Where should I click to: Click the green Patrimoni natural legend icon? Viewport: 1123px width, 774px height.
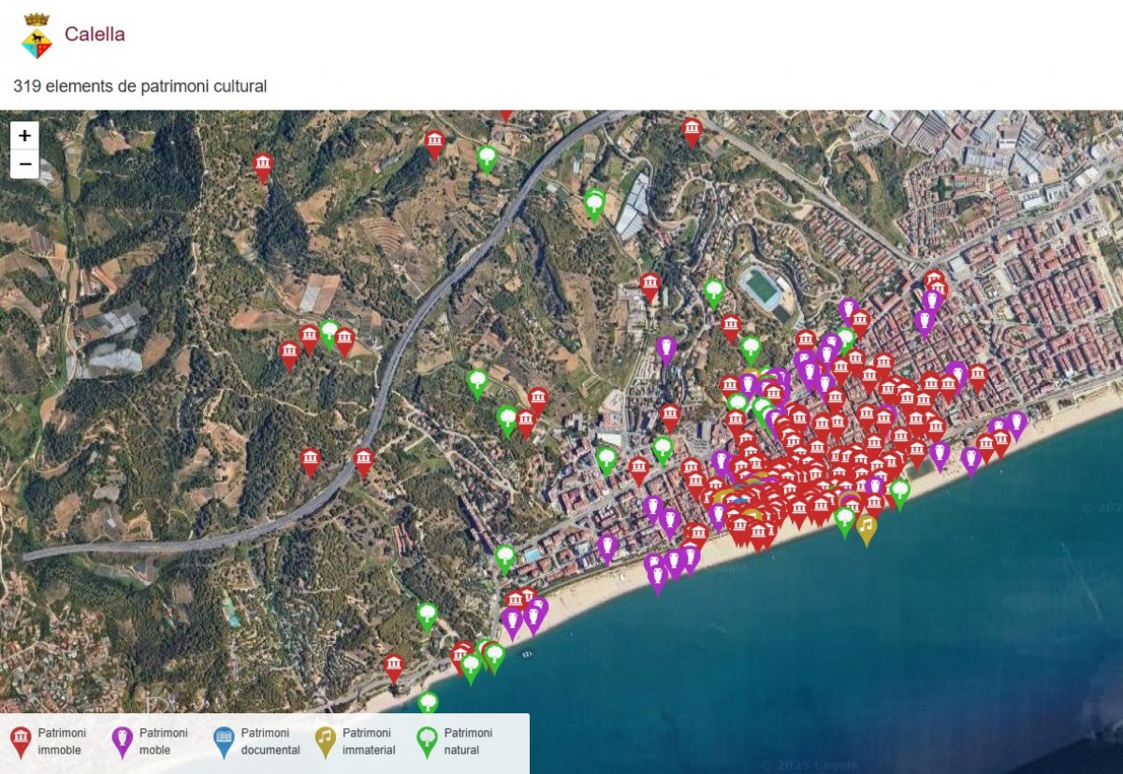point(427,741)
